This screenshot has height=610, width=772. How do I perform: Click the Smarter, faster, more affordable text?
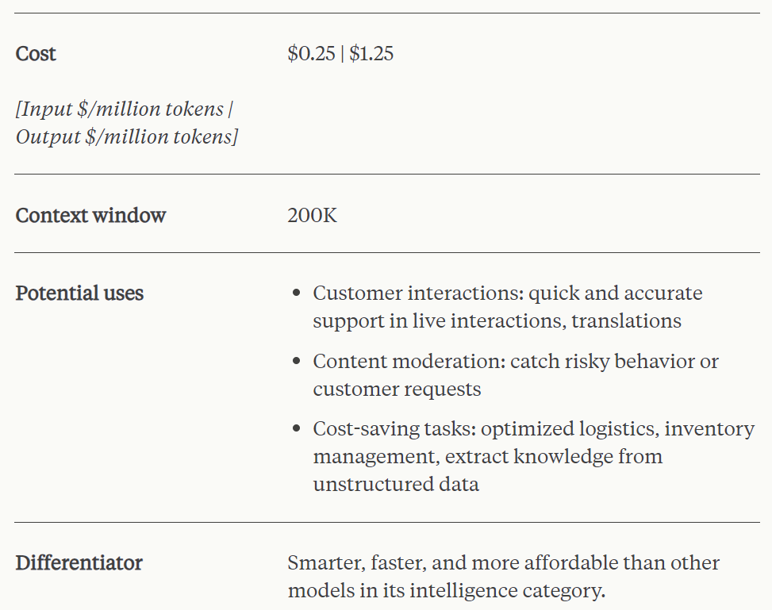(503, 563)
